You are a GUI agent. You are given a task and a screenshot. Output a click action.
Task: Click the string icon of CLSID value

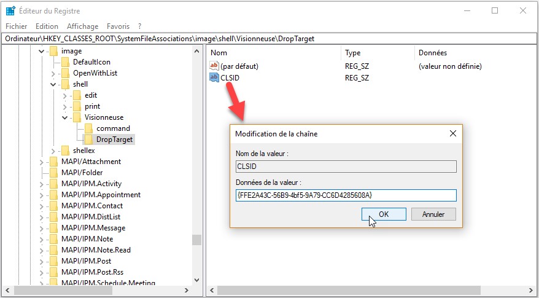point(214,77)
